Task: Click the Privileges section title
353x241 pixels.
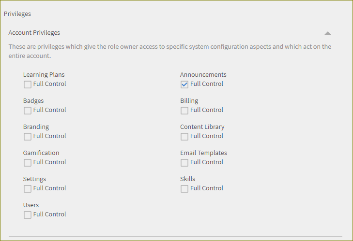Action: pos(17,14)
